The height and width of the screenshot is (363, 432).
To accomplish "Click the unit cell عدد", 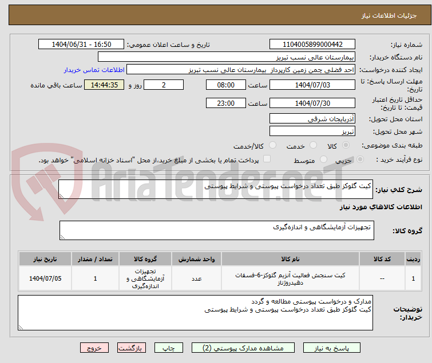I will click(196, 278).
